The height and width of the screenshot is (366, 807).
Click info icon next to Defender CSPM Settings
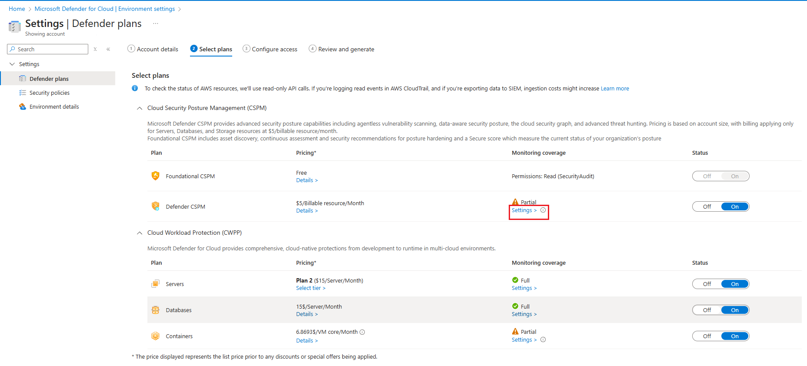point(543,210)
